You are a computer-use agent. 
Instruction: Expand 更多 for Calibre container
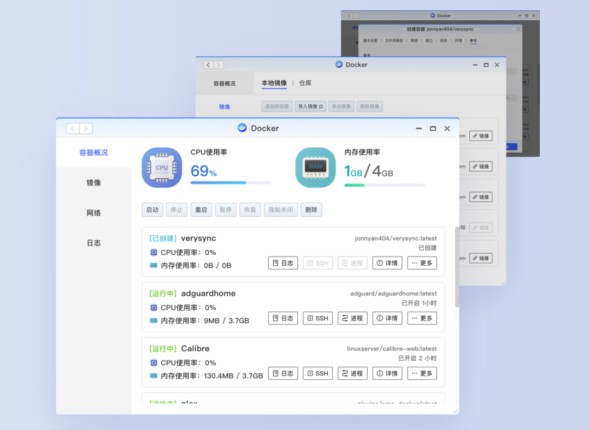[x=422, y=374]
